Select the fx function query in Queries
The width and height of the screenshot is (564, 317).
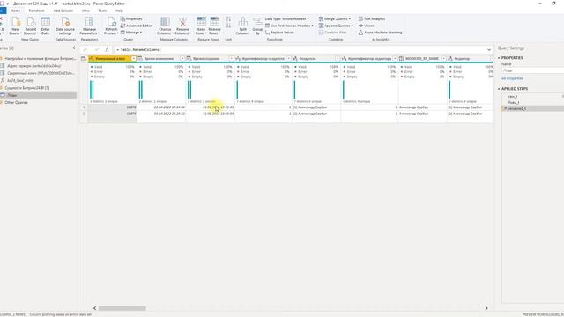click(20, 80)
